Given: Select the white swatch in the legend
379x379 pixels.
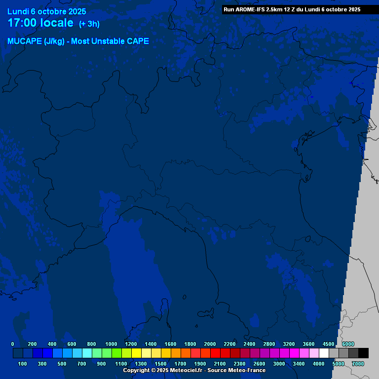Looking at the screenshot, I should [324, 353].
